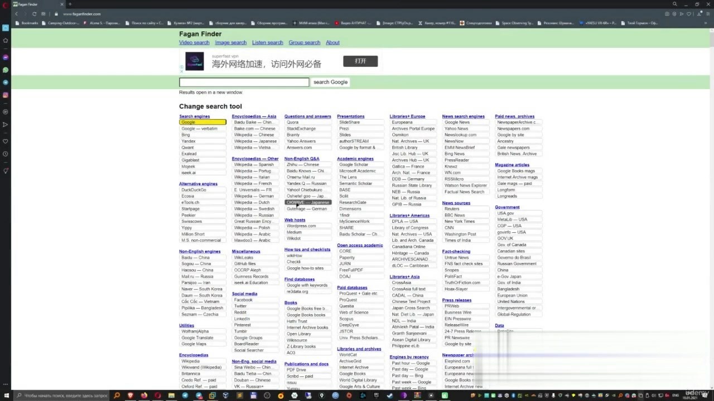
Task: Select Startpage search tool
Action: click(202, 208)
